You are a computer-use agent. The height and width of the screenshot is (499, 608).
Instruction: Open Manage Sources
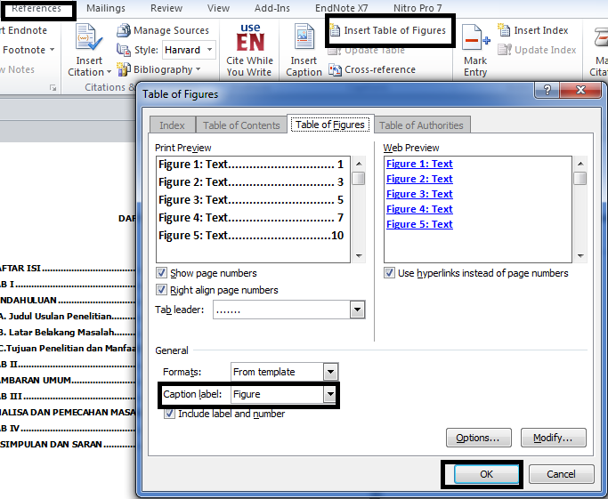163,30
